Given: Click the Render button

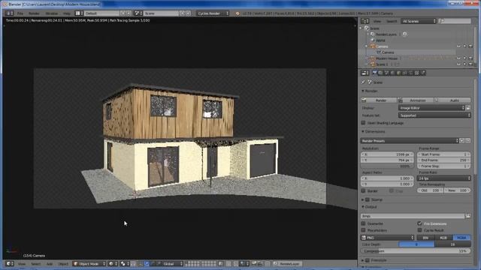Looking at the screenshot, I should [379, 100].
